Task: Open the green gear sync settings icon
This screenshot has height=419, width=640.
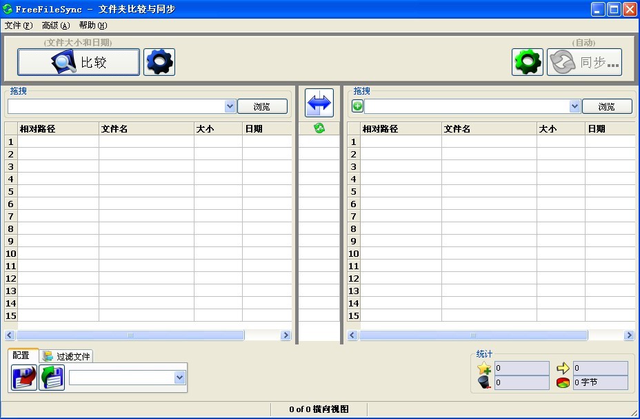Action: (528, 62)
